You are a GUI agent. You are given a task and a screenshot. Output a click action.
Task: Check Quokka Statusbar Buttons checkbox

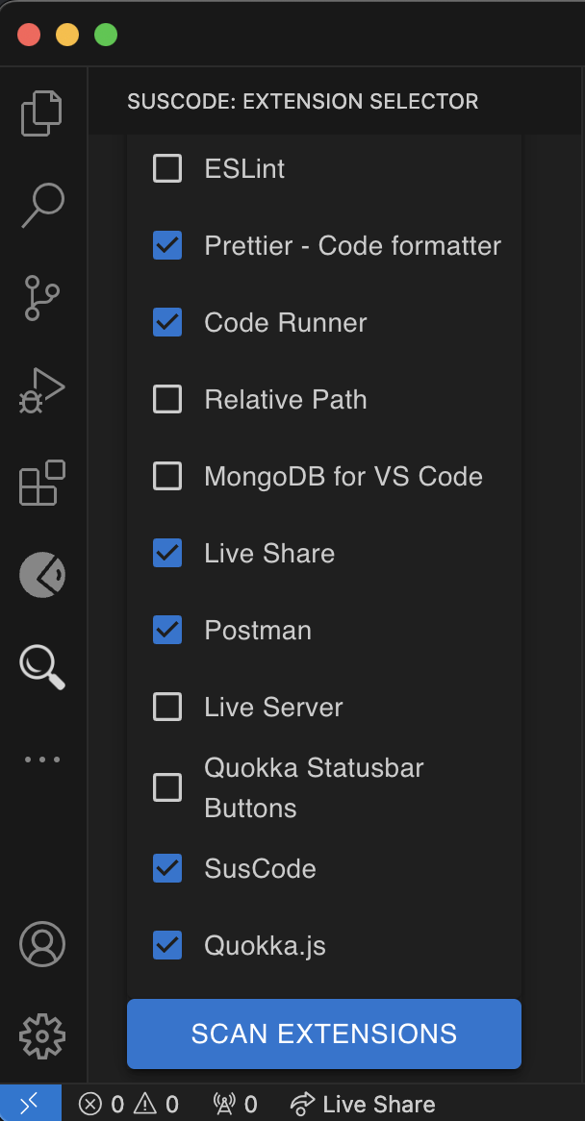[x=167, y=787]
